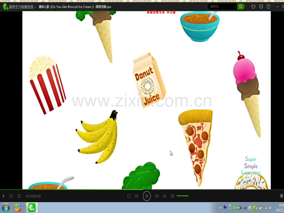
Task: Click the iQiyi player taskbar button
Action: coord(32,207)
